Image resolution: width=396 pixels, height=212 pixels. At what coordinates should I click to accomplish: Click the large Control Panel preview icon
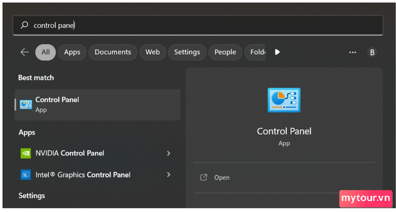click(284, 100)
